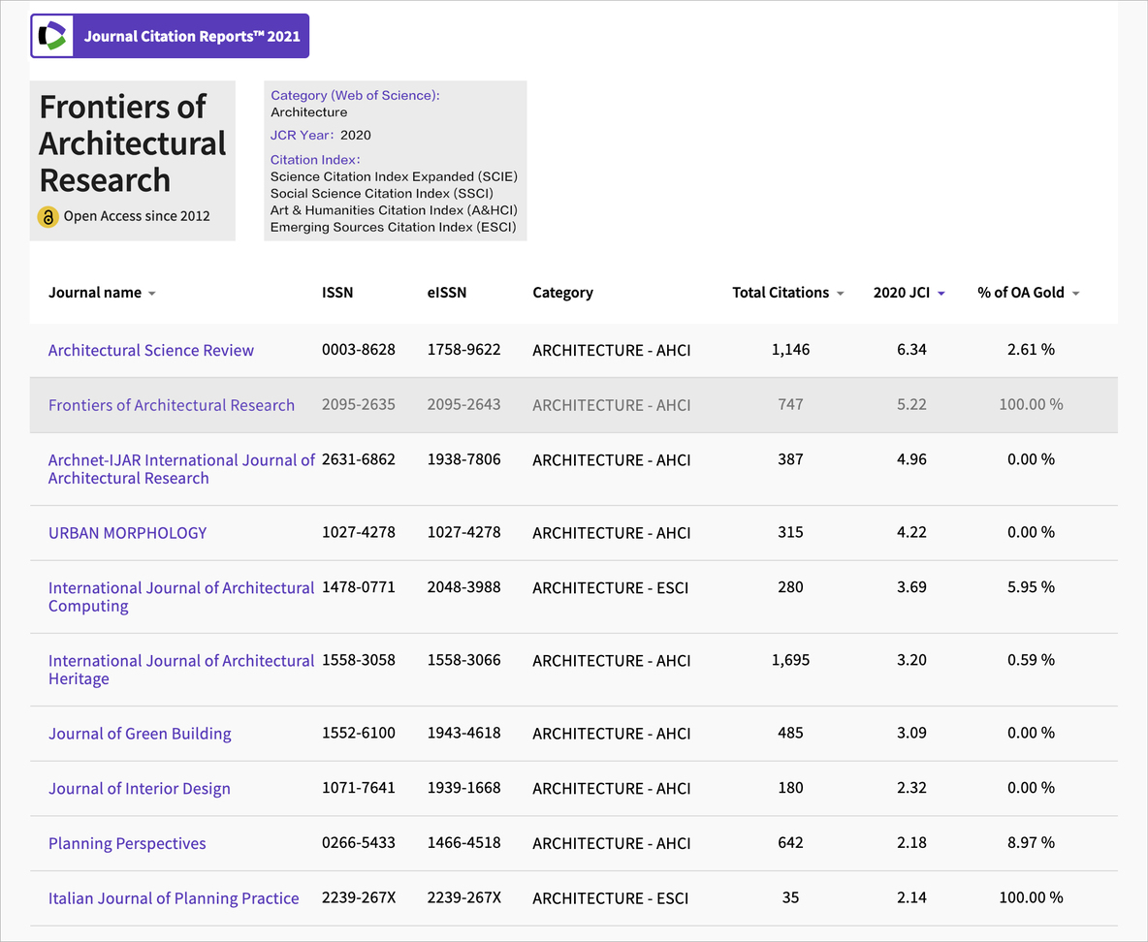Click the % of OA Gold sort arrow
This screenshot has width=1148, height=942.
pyautogui.click(x=1076, y=294)
